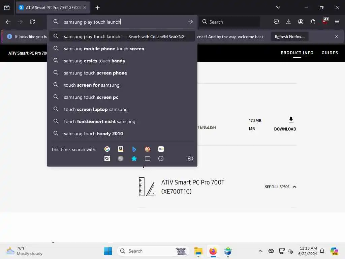Search open tabs via the tabs icon
The height and width of the screenshot is (259, 345).
(148, 159)
